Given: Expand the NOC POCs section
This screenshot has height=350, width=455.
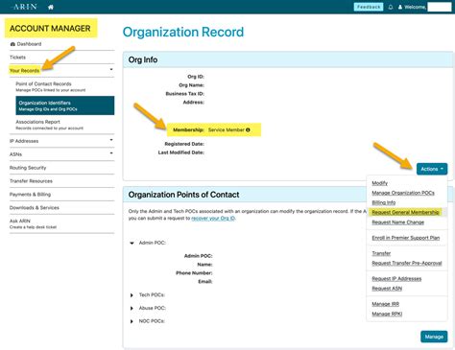Looking at the screenshot, I should (x=132, y=321).
